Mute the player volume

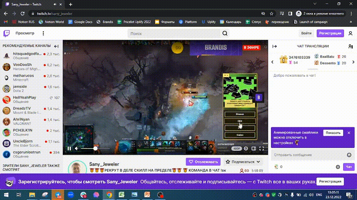77,148
